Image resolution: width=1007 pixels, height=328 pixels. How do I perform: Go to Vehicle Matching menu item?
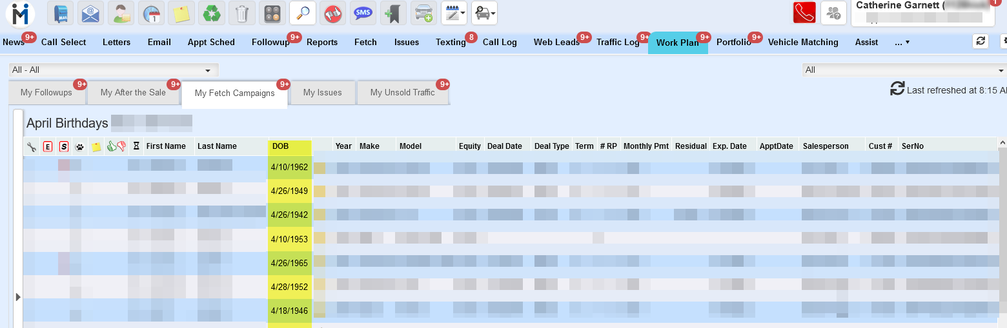(802, 43)
